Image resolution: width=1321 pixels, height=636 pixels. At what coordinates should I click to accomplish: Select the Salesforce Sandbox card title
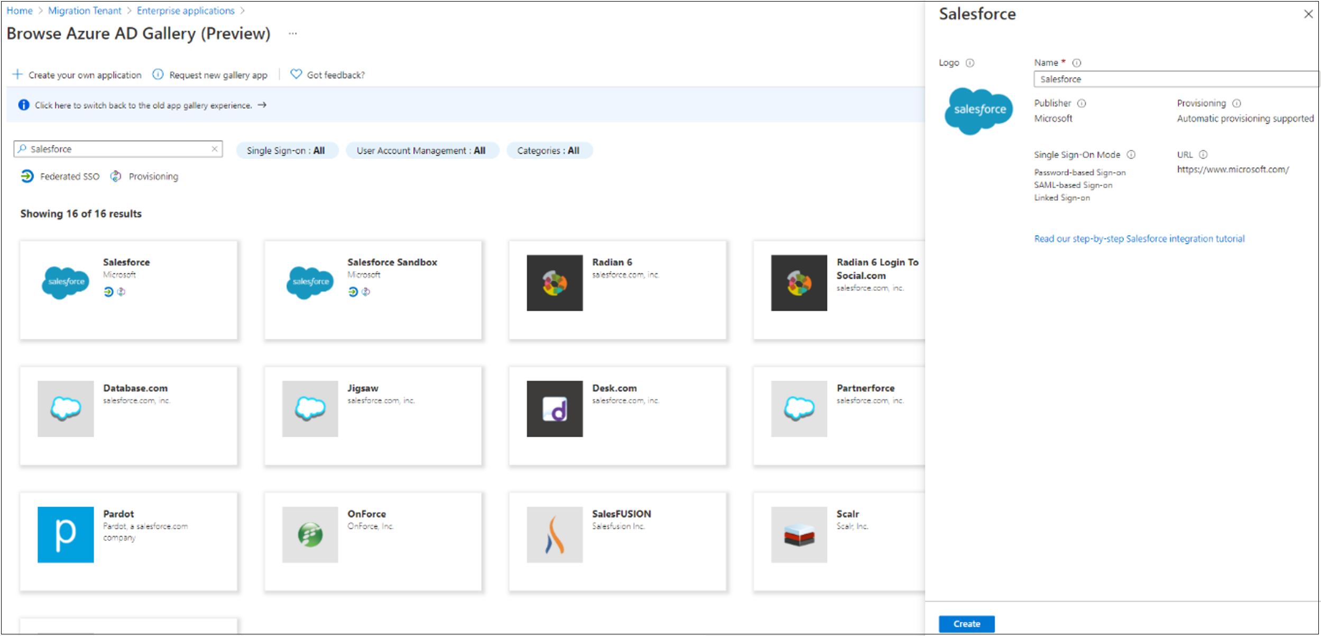[x=392, y=262]
